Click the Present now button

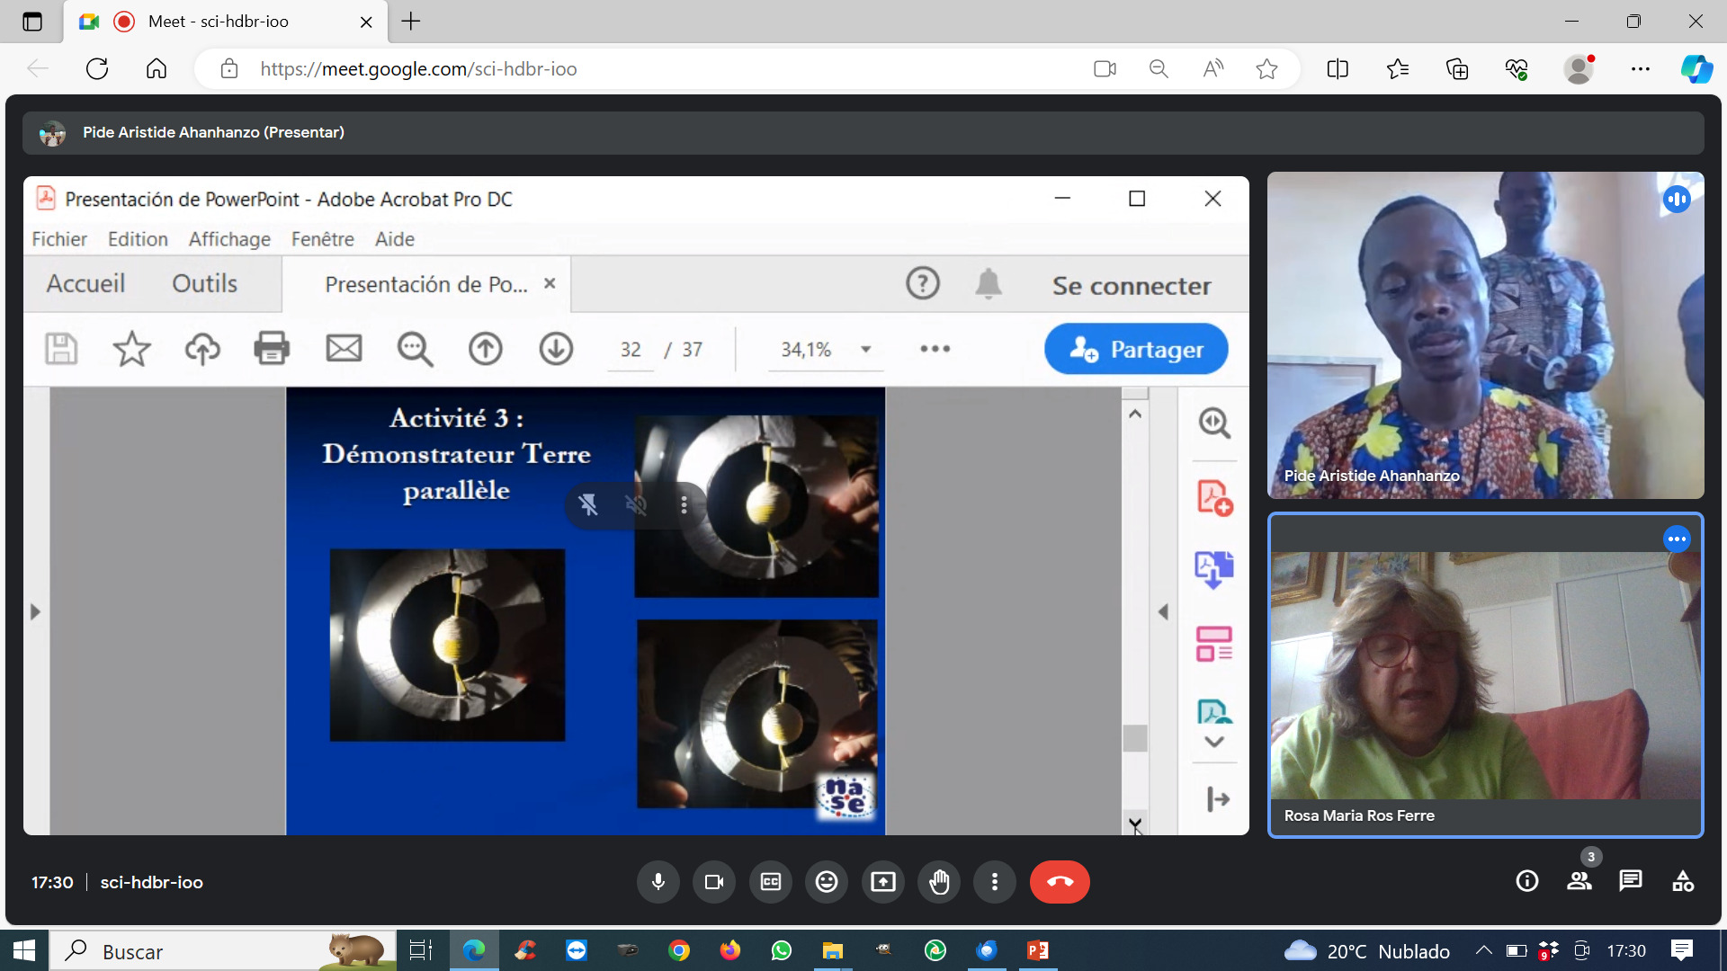[883, 882]
